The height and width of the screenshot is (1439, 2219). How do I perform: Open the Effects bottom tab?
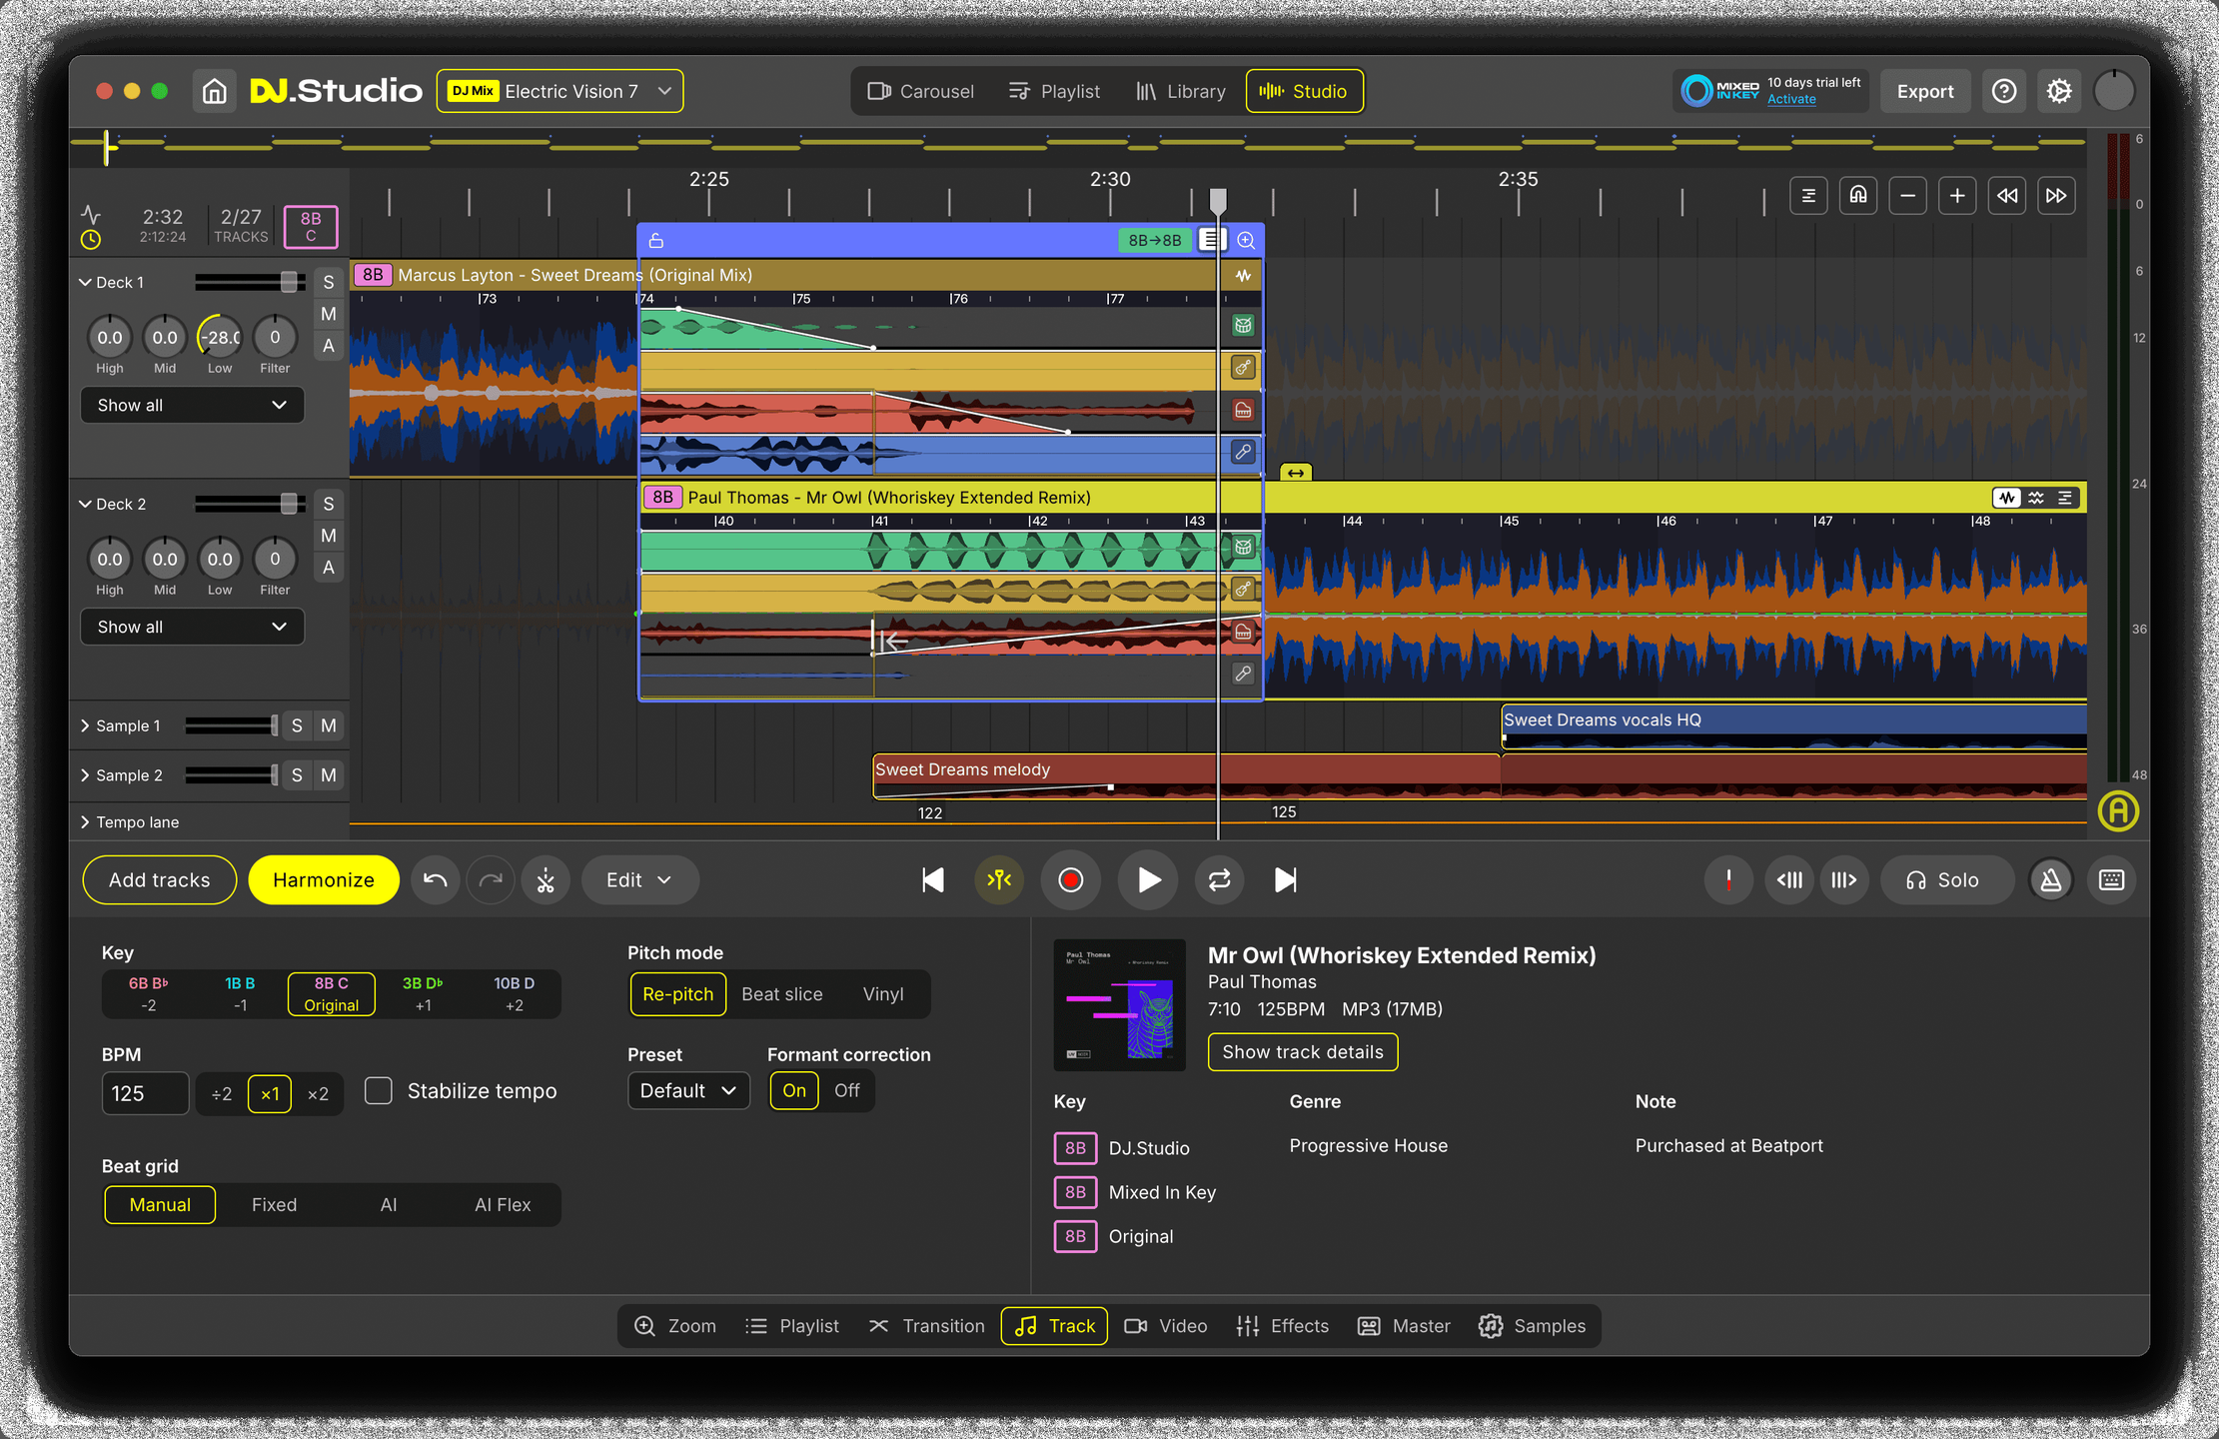click(x=1282, y=1326)
